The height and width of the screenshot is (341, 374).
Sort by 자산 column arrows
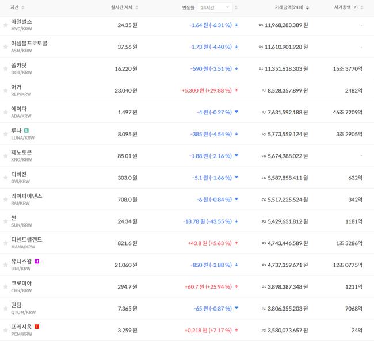(22, 7)
